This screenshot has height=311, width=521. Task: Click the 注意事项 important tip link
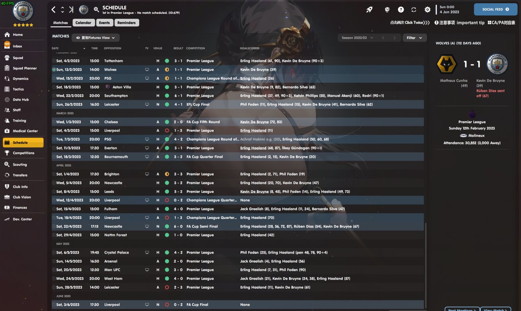(460, 23)
